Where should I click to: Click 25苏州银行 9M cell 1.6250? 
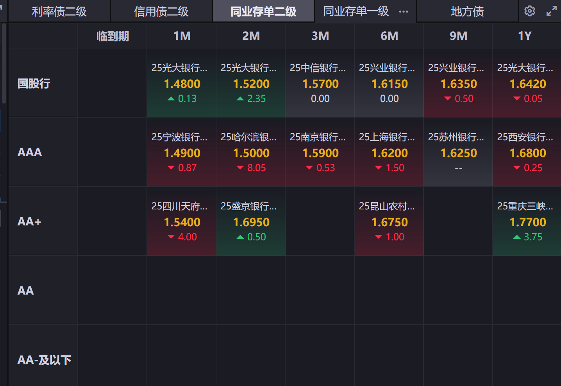(458, 153)
